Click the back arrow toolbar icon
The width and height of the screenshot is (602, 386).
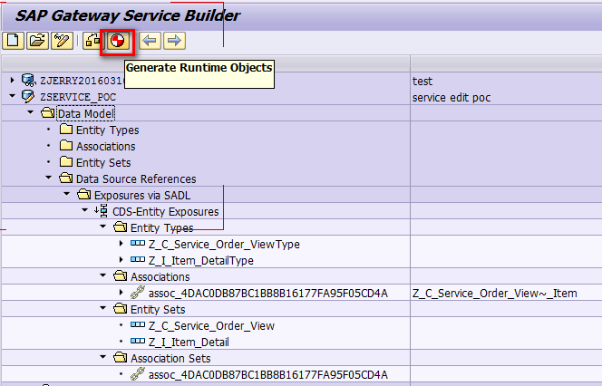pos(150,41)
